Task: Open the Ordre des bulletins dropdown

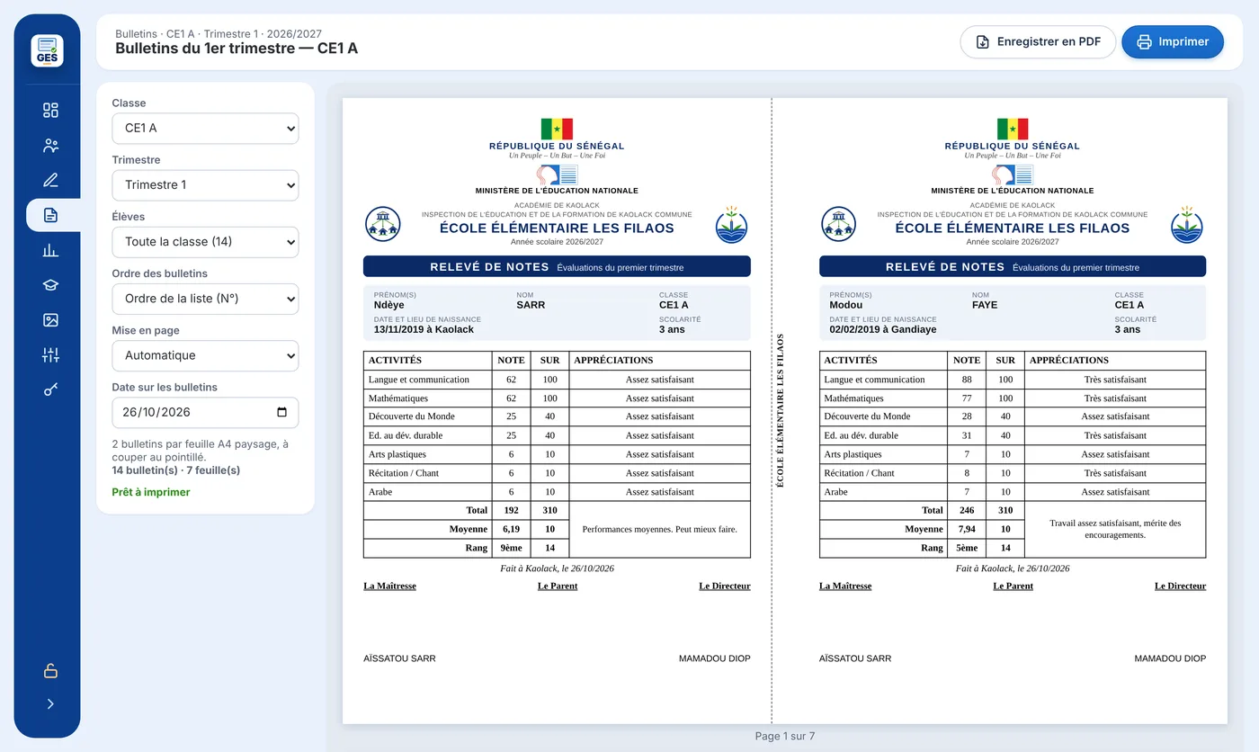Action: click(x=205, y=299)
